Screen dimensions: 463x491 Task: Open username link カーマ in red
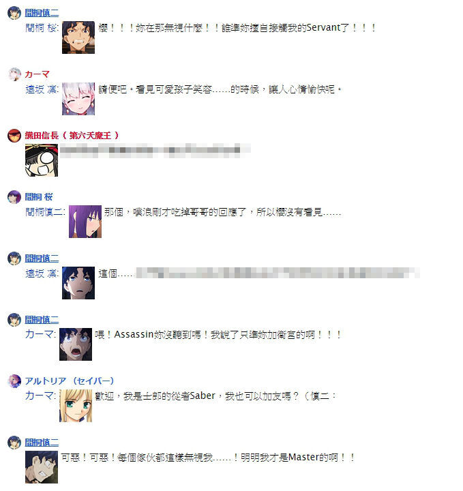38,74
